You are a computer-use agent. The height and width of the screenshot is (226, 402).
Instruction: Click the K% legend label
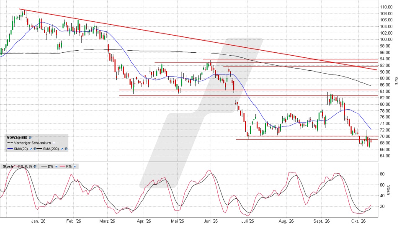pyautogui.click(x=69, y=167)
